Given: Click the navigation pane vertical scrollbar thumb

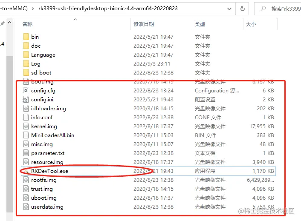Looking at the screenshot, I should click(x=10, y=134).
